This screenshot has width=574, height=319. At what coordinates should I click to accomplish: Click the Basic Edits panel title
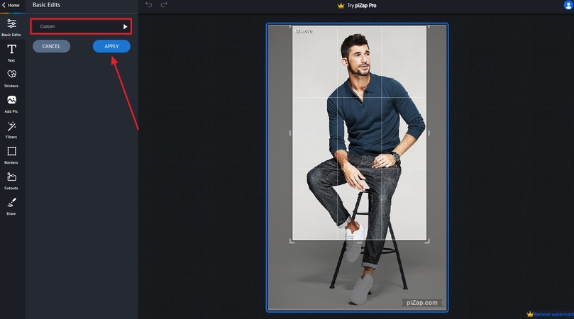click(x=46, y=5)
